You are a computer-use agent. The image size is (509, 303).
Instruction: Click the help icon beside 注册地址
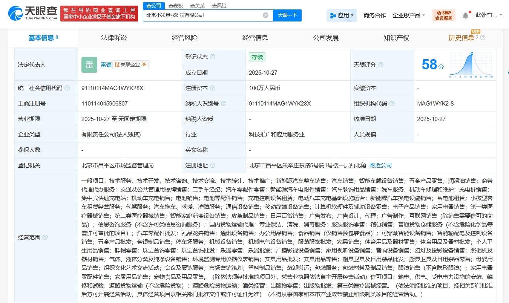point(213,165)
